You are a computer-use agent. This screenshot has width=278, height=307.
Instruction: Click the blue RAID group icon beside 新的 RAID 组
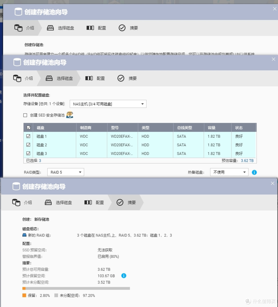[x=24, y=235]
